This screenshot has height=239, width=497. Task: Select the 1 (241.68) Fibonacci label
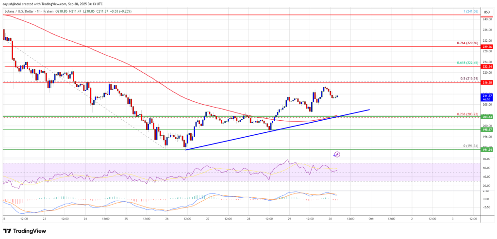(x=470, y=12)
